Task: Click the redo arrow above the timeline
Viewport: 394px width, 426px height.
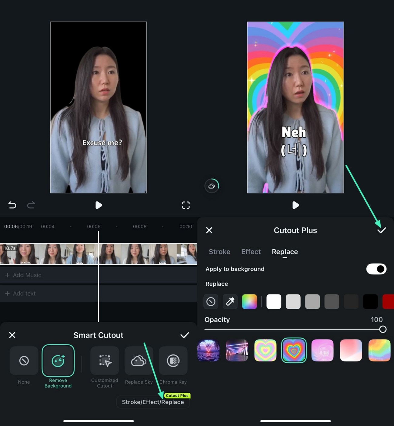Action: tap(31, 205)
